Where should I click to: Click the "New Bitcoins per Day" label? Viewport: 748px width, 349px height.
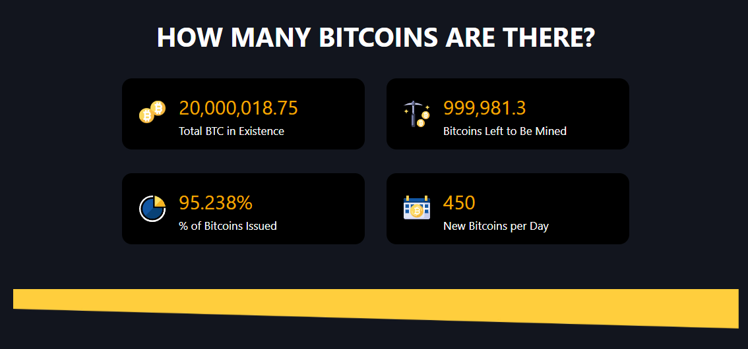pos(495,226)
